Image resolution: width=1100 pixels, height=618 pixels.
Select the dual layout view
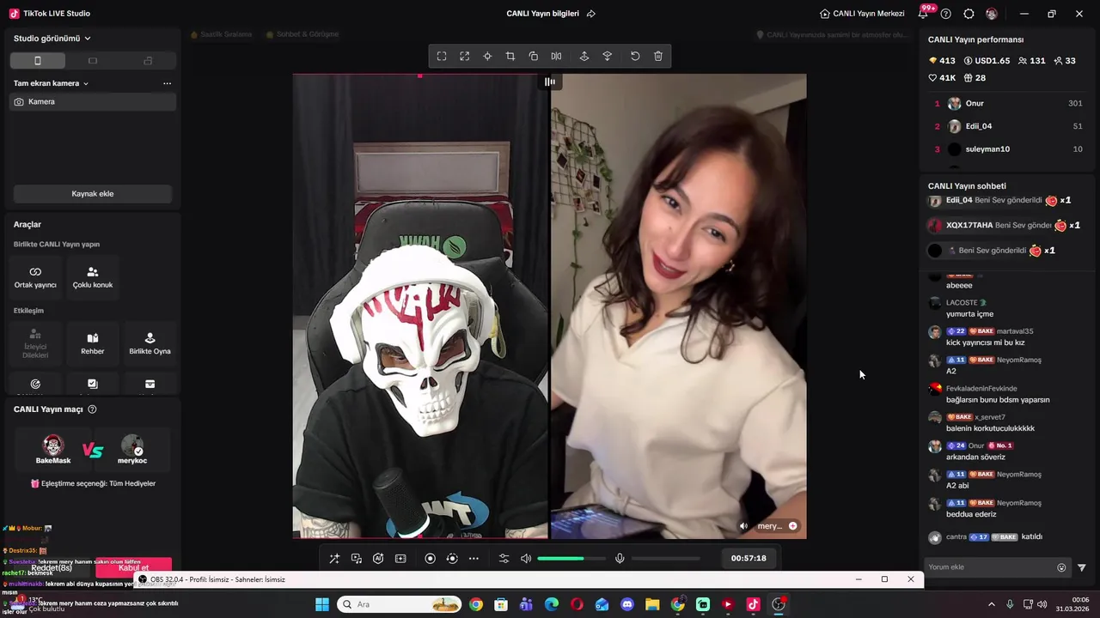pyautogui.click(x=148, y=61)
